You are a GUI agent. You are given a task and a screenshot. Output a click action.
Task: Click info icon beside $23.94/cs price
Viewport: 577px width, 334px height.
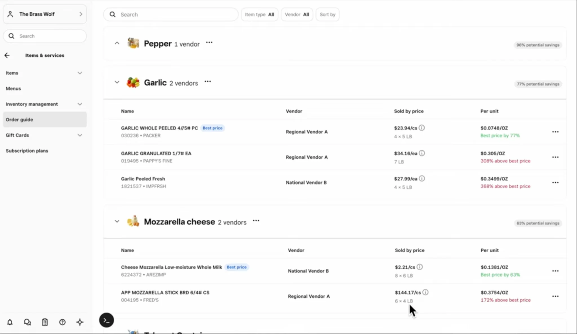click(422, 128)
